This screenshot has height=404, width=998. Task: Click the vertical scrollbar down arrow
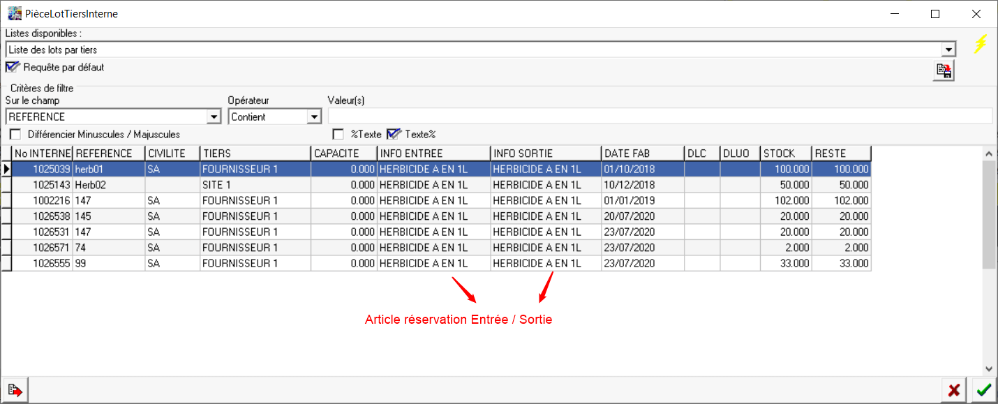coord(989,368)
